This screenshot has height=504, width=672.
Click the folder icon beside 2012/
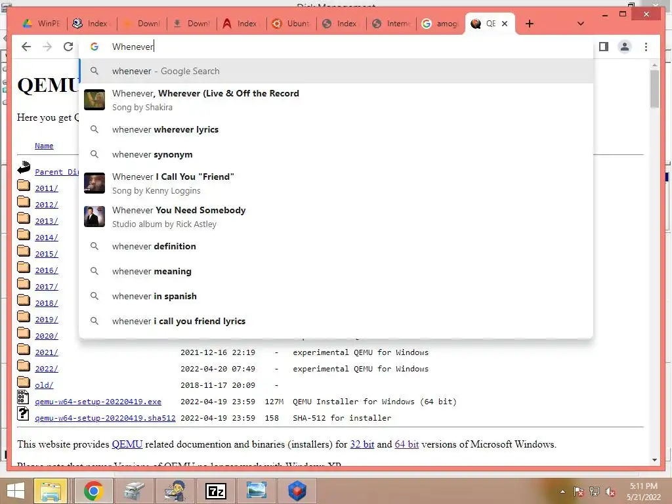click(24, 201)
